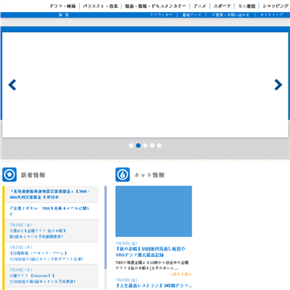Open the サイトマップ link
290x290 pixels.
tap(271, 15)
